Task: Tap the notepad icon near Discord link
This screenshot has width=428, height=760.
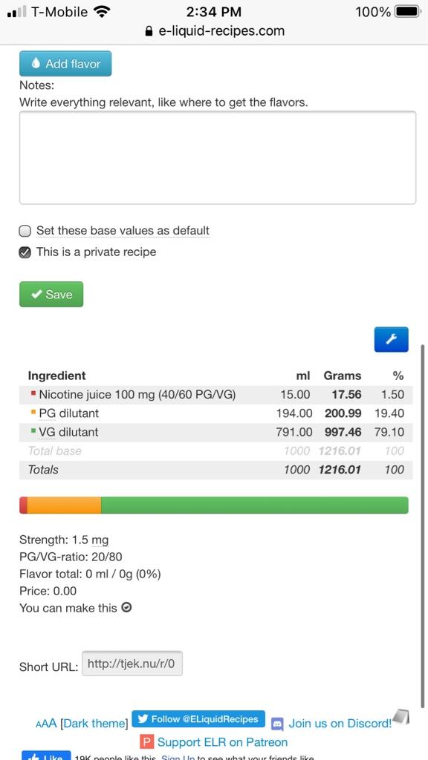Action: 401,716
